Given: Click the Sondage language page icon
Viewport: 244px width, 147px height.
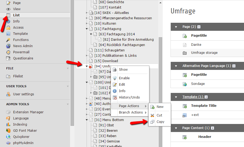Looking at the screenshot, I should [x=185, y=84].
